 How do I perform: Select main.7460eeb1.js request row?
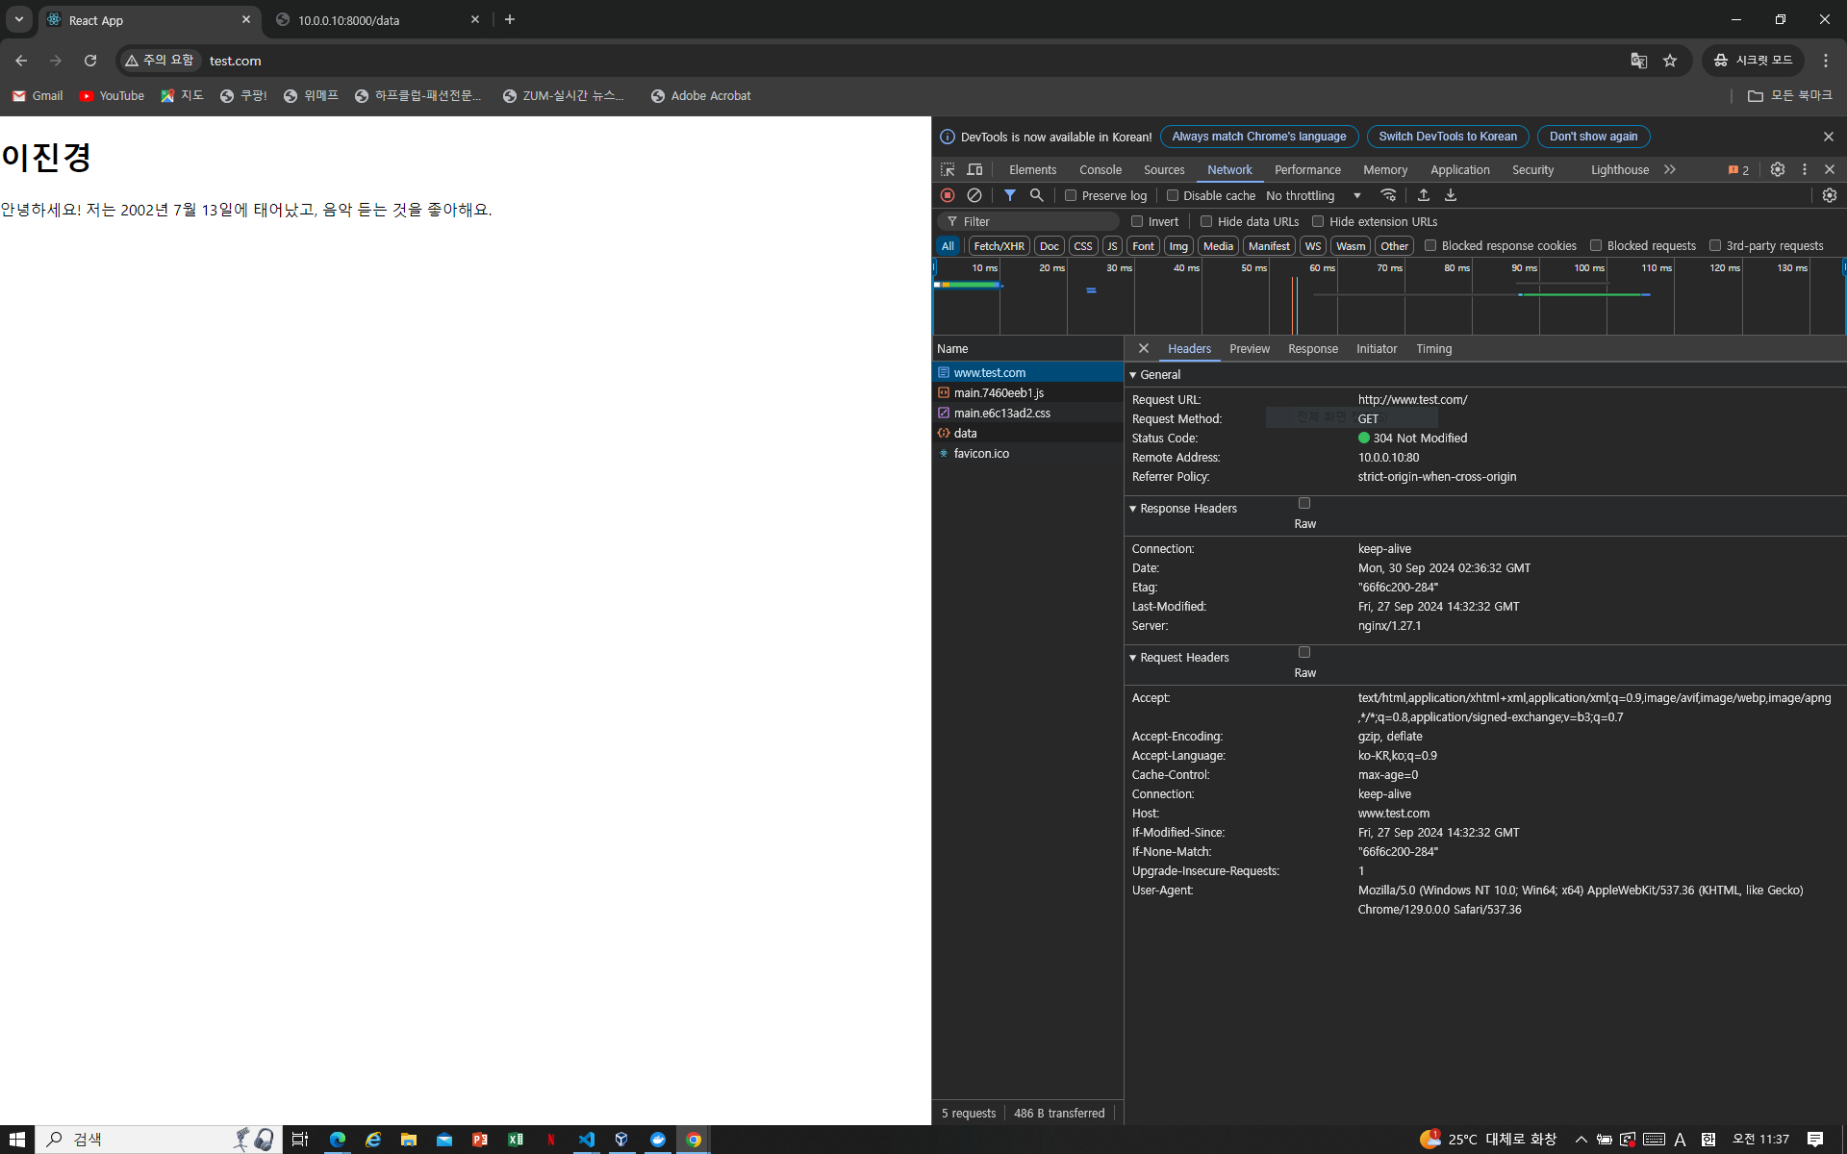pos(999,393)
